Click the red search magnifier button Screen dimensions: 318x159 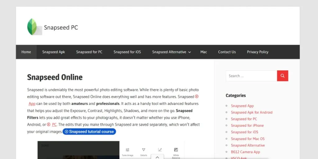pos(283,76)
